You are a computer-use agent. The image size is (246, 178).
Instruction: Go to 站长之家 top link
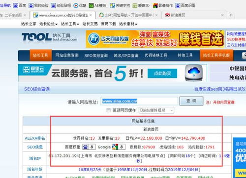point(29,24)
